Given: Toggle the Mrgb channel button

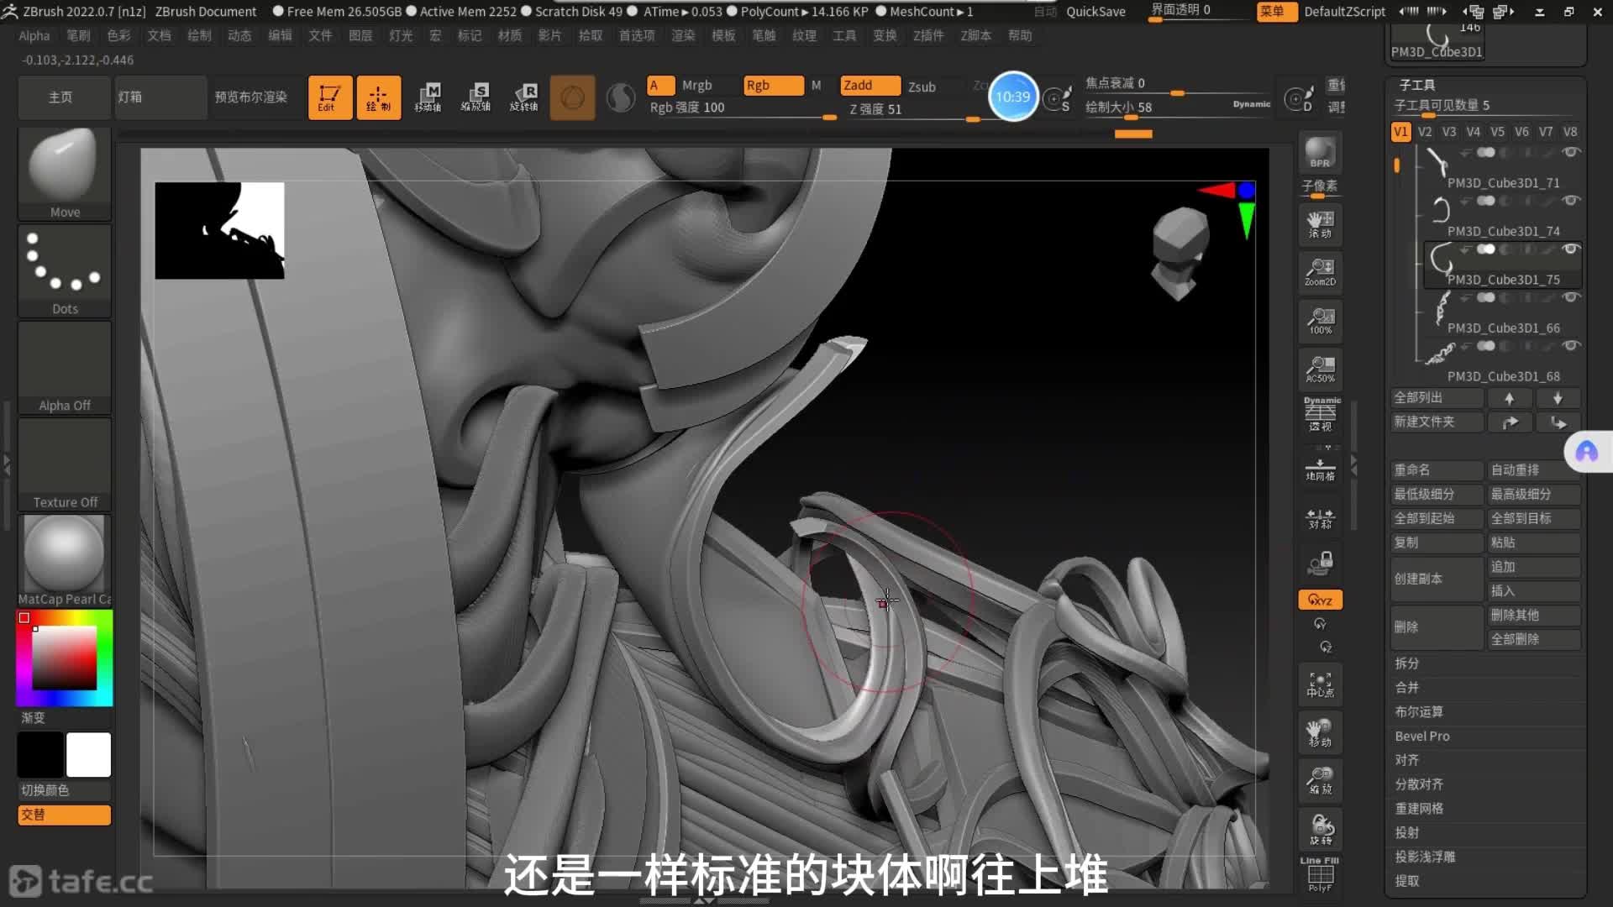Looking at the screenshot, I should coord(696,86).
